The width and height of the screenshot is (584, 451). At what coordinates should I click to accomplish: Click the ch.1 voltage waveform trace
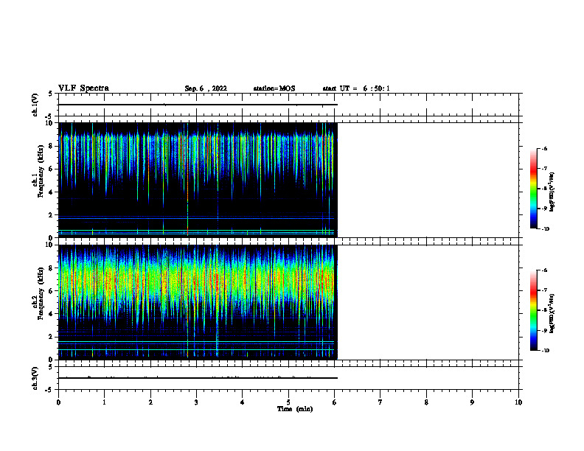pos(198,105)
